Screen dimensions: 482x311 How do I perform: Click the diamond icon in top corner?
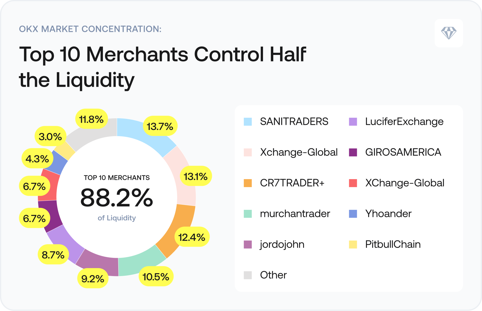click(448, 33)
